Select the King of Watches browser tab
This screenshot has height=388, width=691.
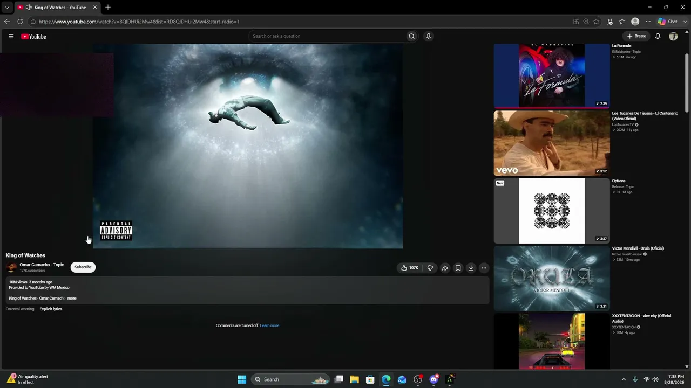coord(57,8)
